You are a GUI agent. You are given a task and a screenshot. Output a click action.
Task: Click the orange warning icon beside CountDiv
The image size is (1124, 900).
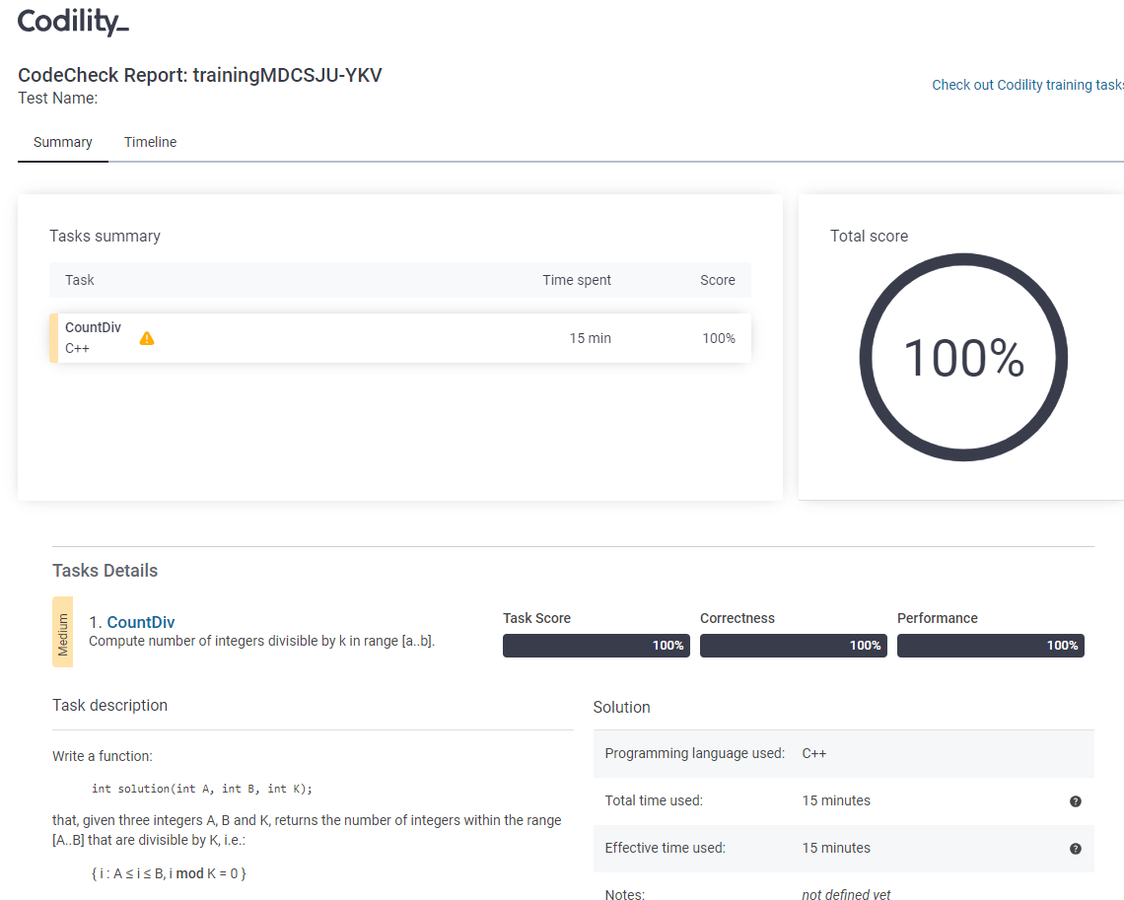pyautogui.click(x=147, y=338)
